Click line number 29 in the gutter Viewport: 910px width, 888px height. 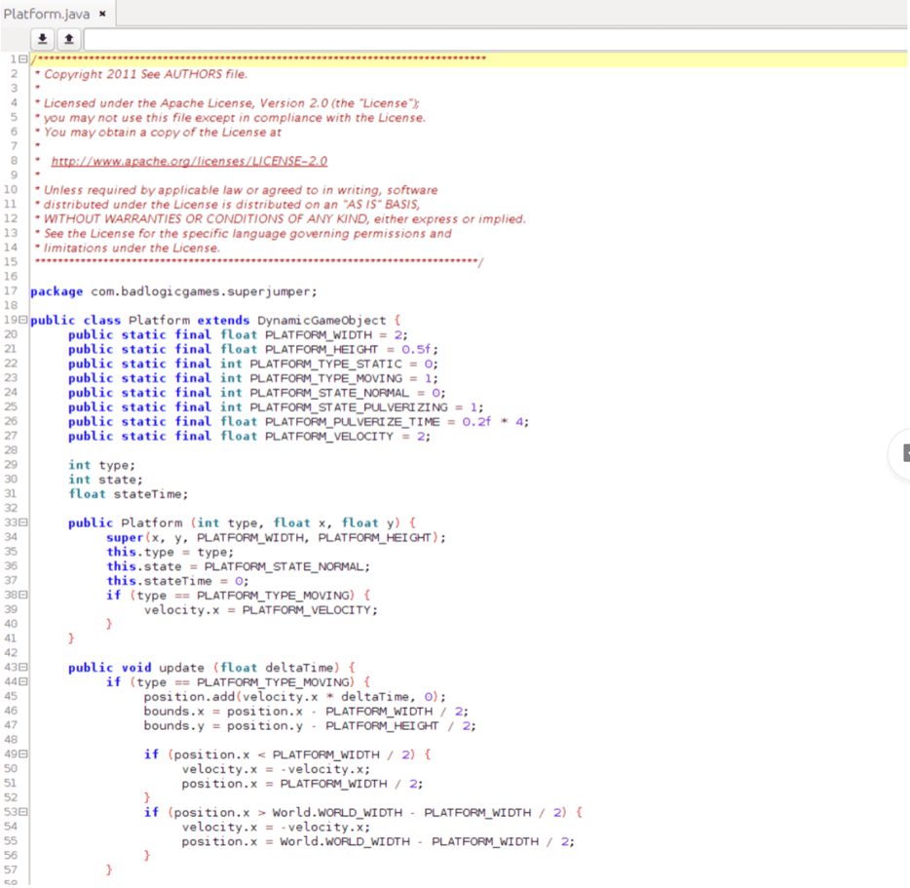coord(12,465)
